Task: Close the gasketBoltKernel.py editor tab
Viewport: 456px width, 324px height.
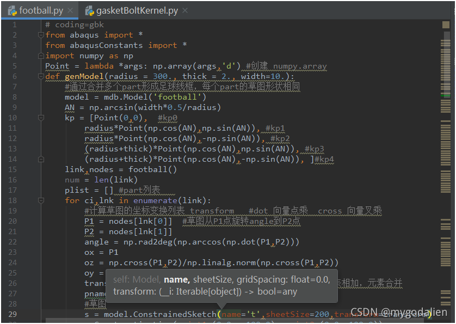Action: [x=185, y=11]
